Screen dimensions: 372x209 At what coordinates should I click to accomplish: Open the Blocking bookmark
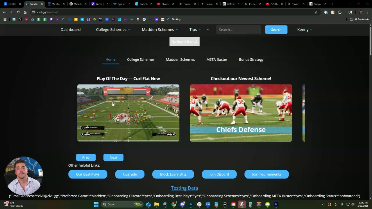click(174, 19)
